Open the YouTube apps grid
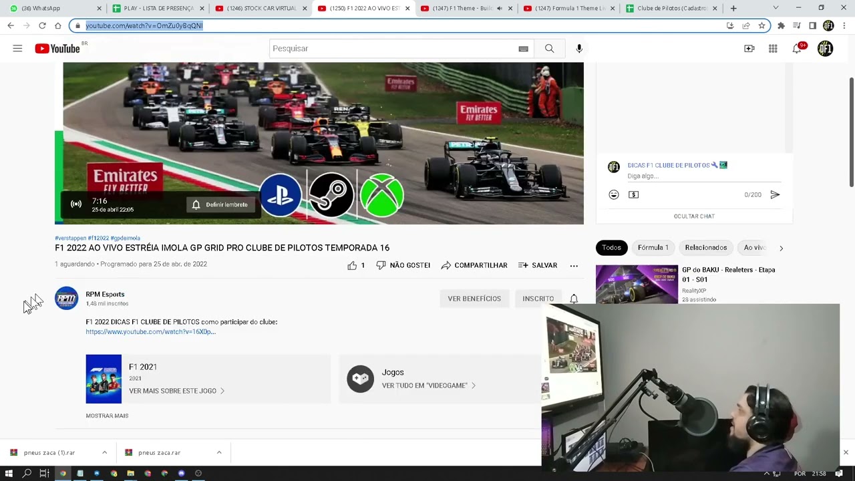The image size is (855, 481). (773, 48)
